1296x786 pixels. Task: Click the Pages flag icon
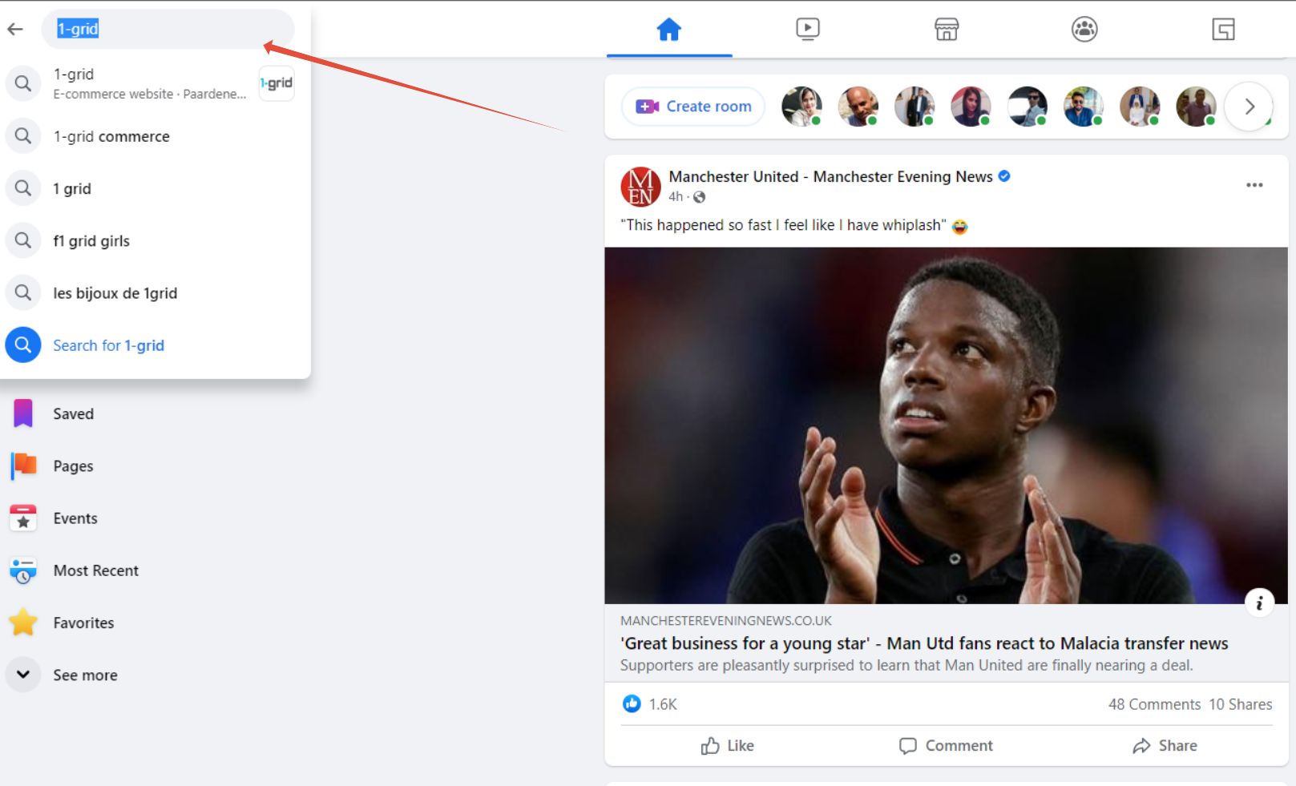tap(23, 466)
